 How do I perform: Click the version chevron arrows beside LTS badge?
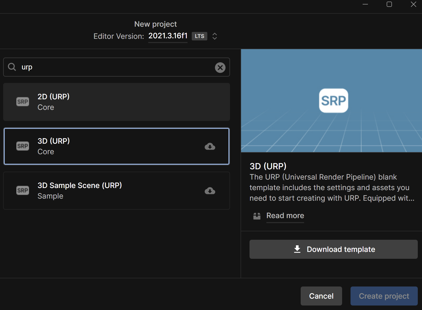tap(214, 36)
